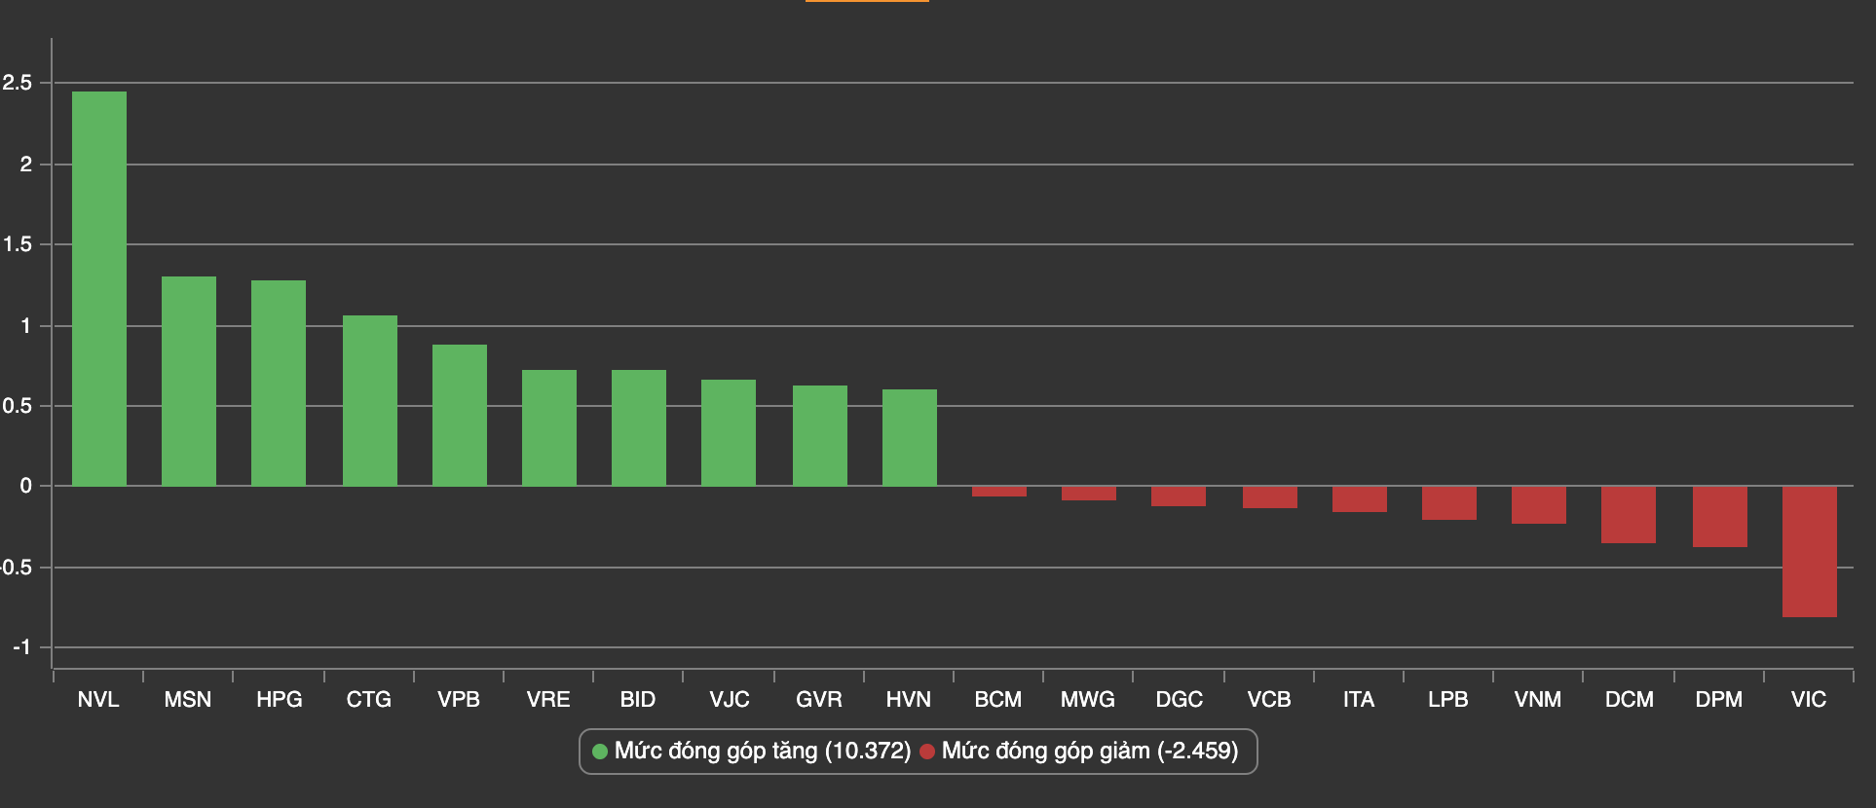Screen dimensions: 1876x808
Task: Select the CTG green bar
Action: [370, 401]
